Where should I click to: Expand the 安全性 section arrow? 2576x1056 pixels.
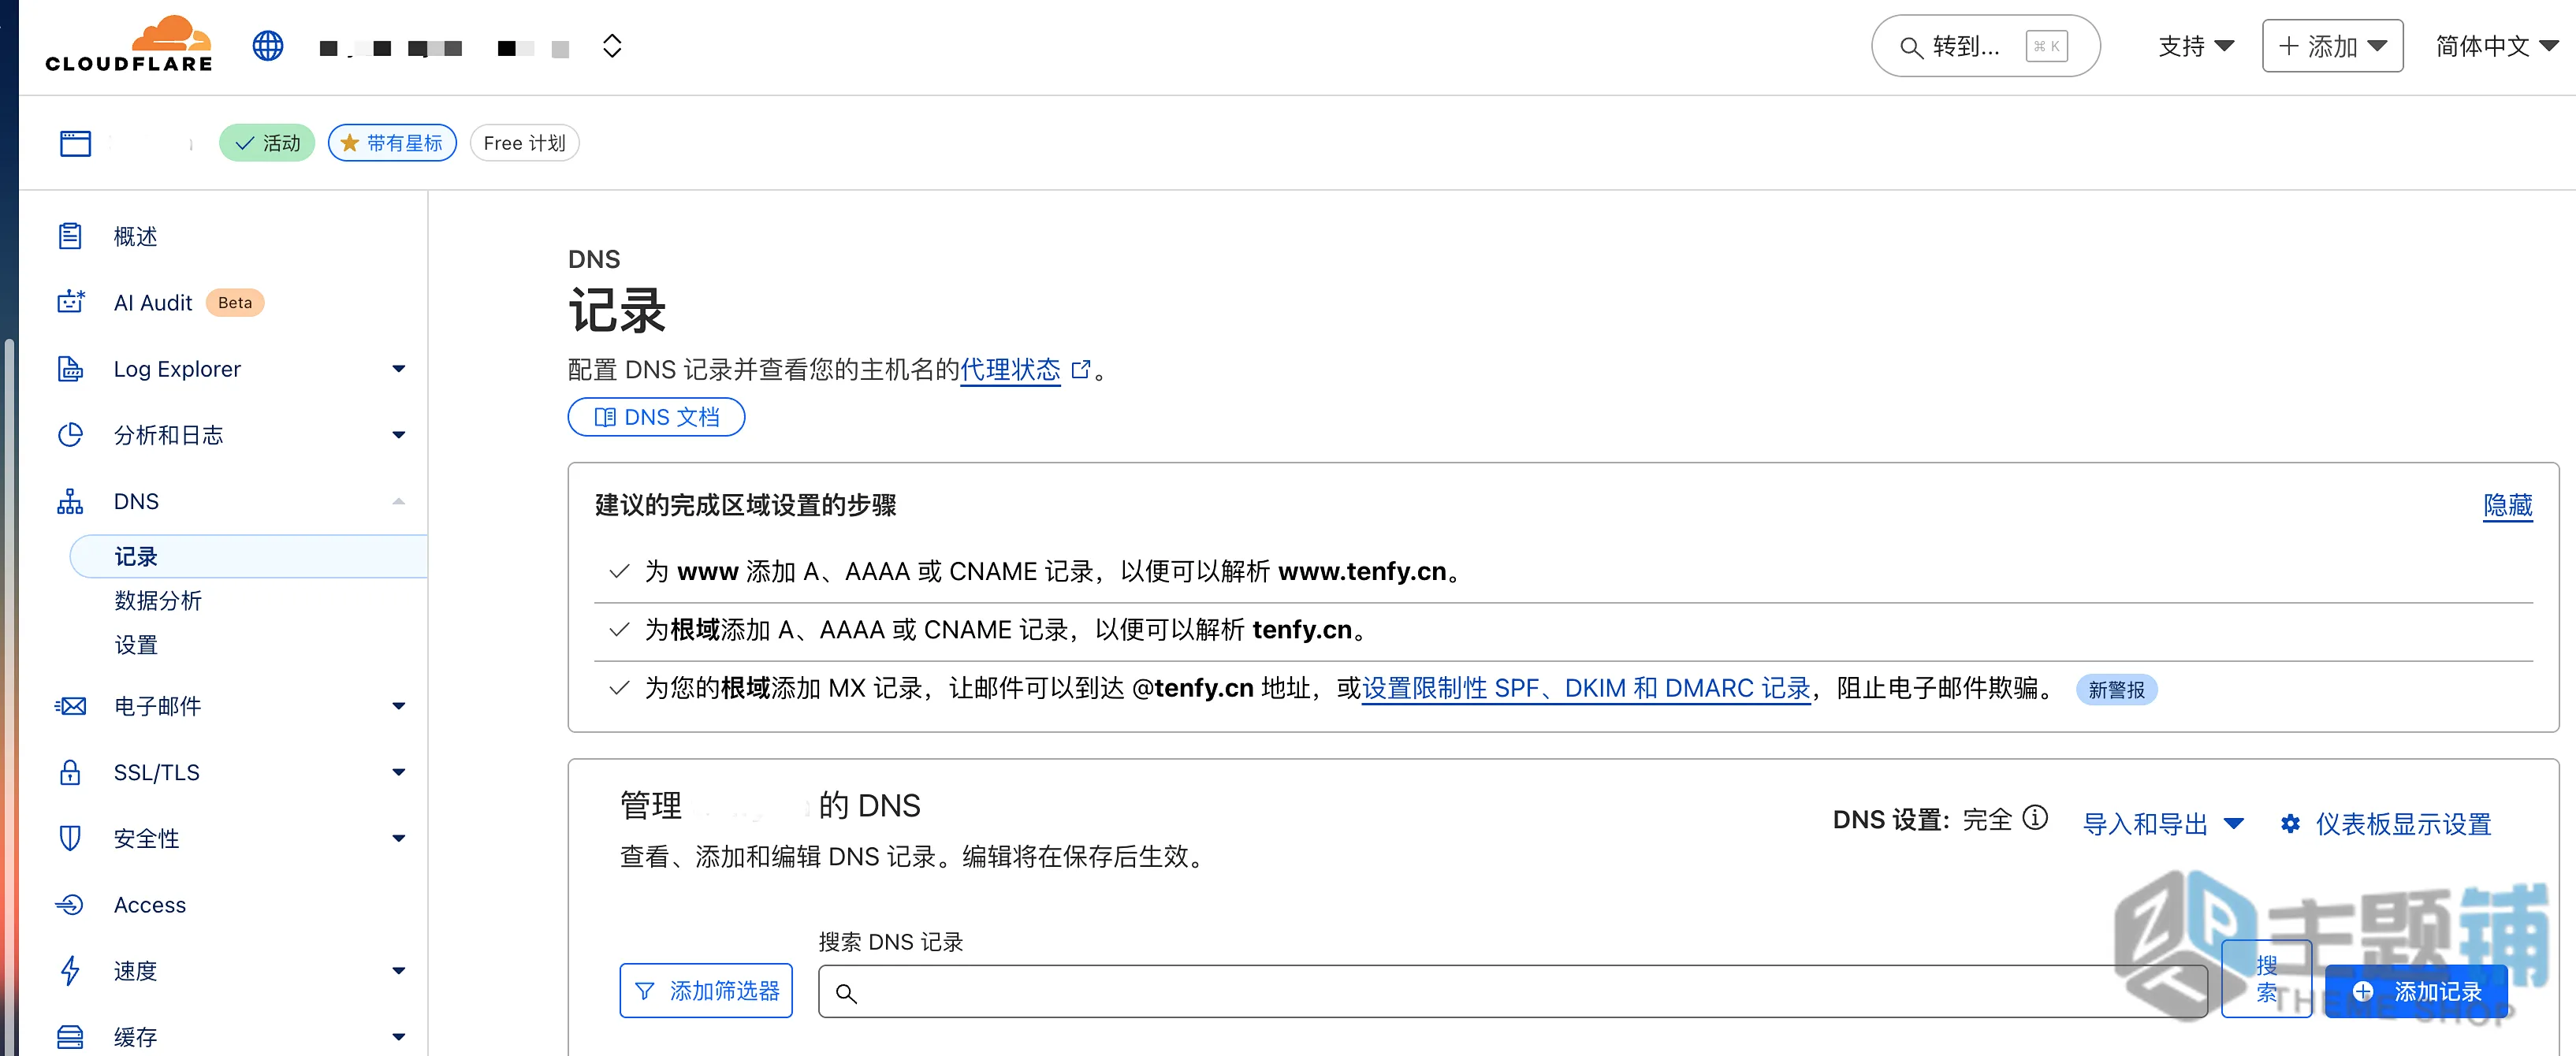pyautogui.click(x=398, y=838)
